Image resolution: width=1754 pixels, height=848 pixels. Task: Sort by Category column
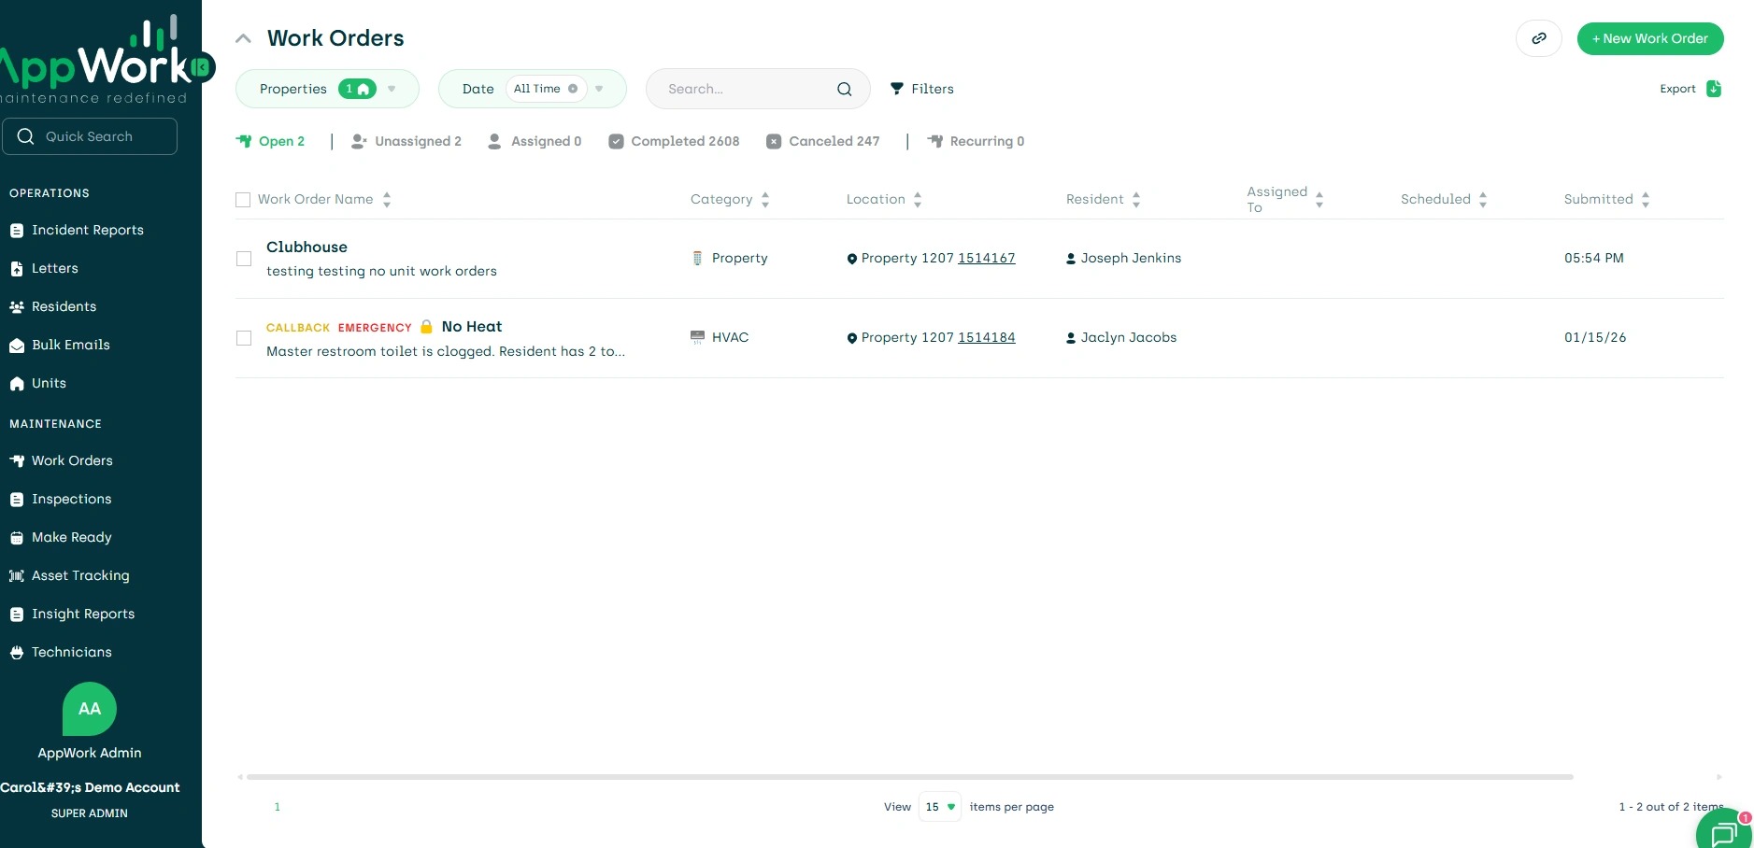pos(765,200)
